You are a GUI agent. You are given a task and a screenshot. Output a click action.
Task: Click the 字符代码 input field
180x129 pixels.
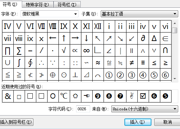click(83, 109)
